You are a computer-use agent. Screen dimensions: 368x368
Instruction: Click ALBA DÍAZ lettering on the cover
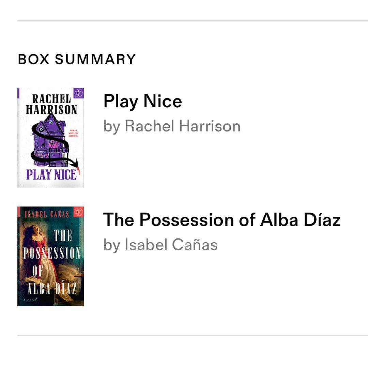pos(52,289)
